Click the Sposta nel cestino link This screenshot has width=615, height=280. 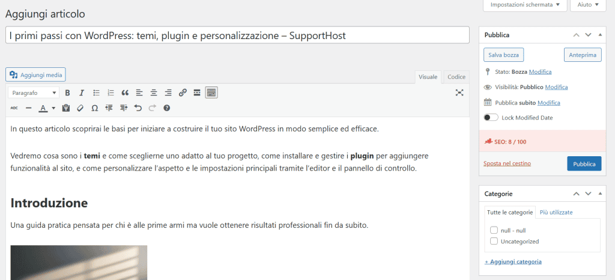pos(507,163)
